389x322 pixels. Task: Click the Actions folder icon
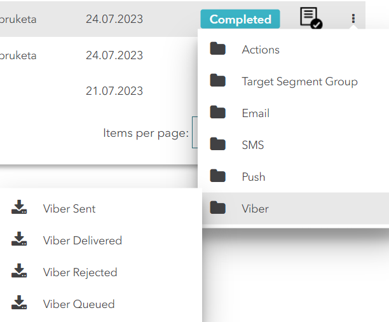pyautogui.click(x=218, y=49)
